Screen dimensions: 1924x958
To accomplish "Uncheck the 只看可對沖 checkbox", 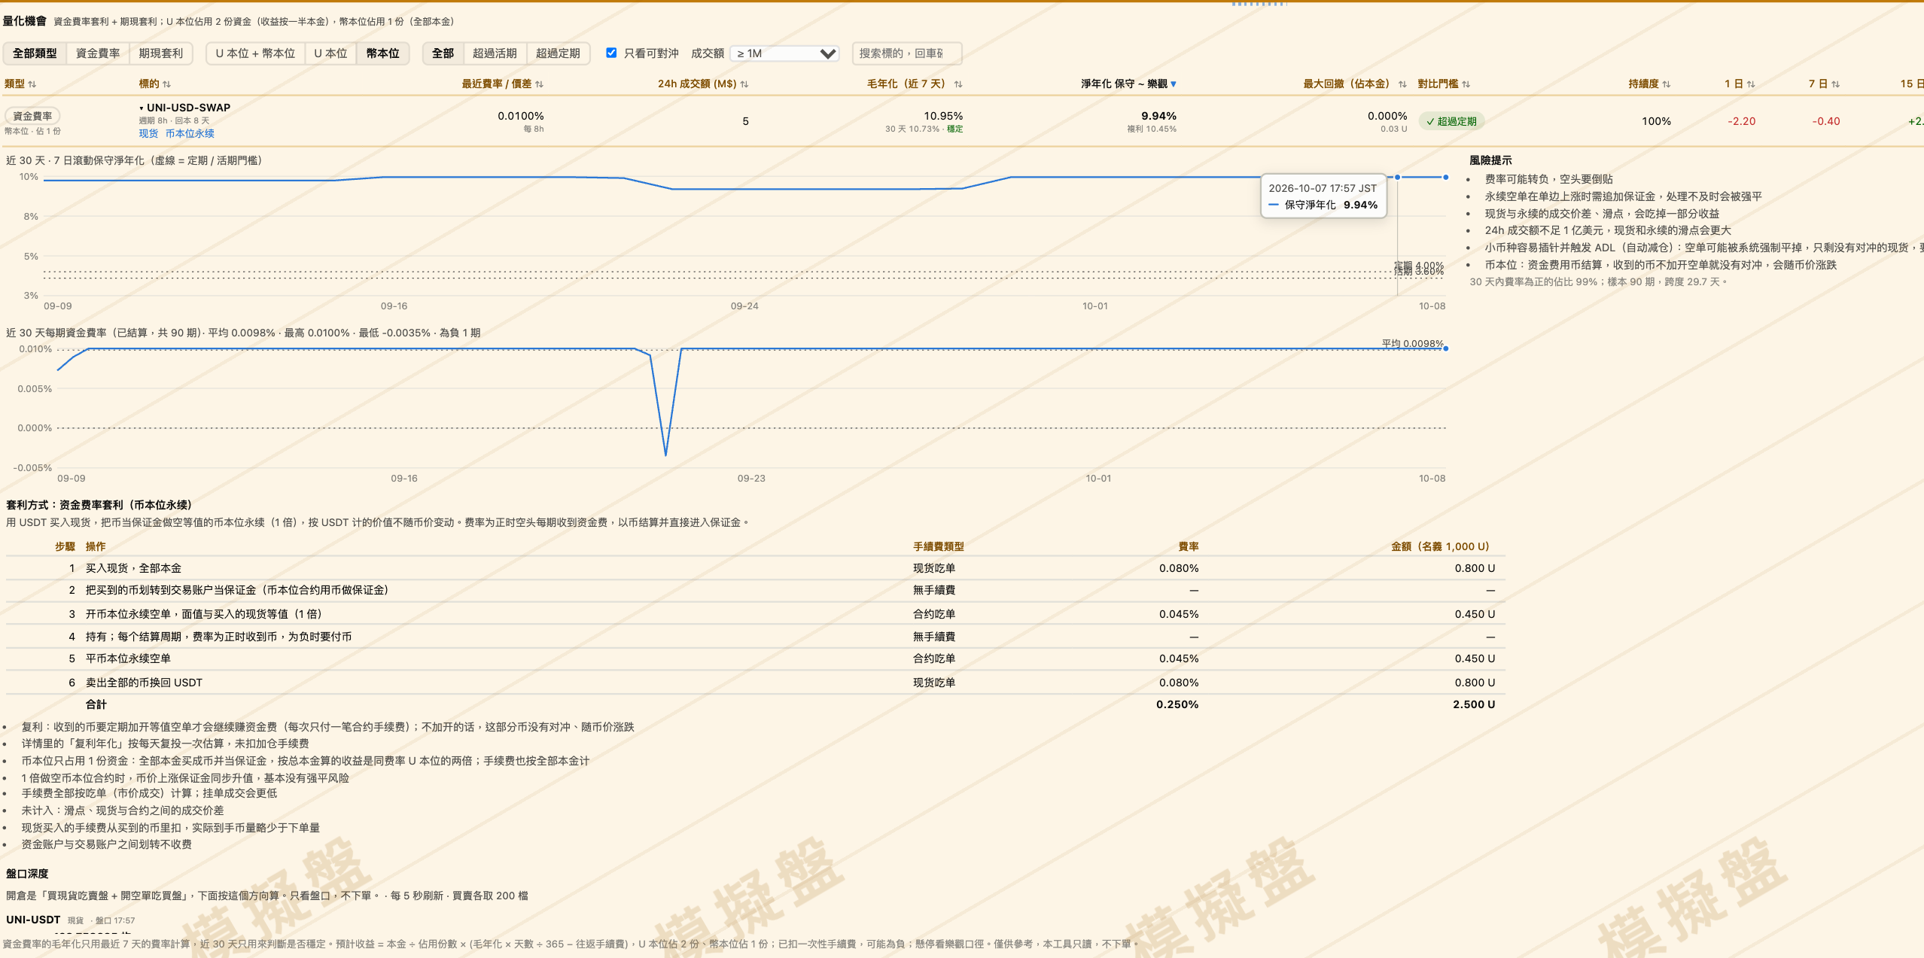I will [x=611, y=53].
